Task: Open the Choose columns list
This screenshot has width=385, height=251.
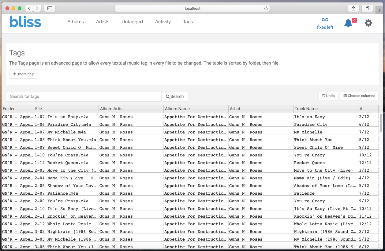Action: click(x=359, y=96)
